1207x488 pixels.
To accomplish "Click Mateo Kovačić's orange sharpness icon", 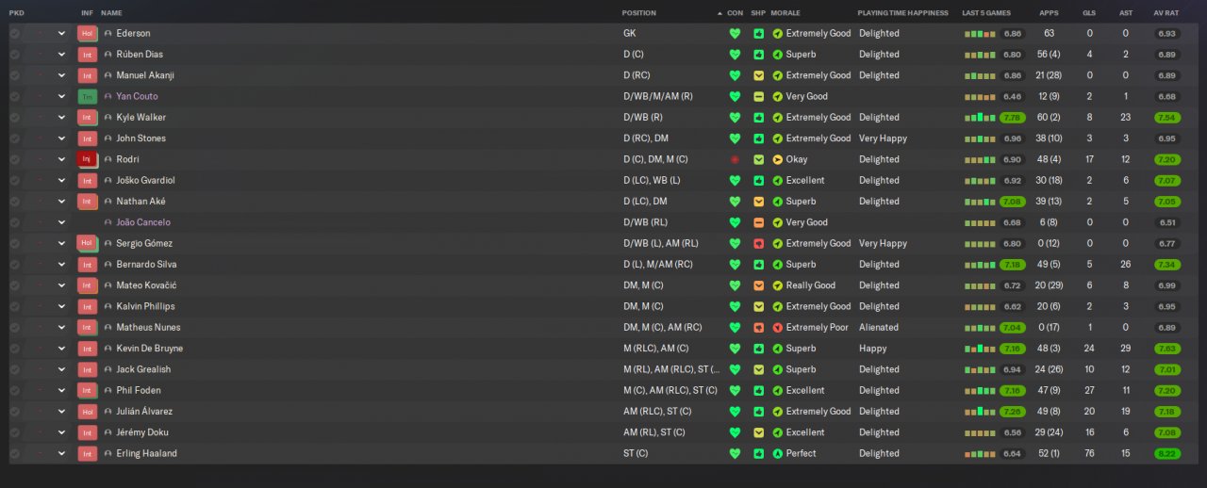I will point(759,285).
